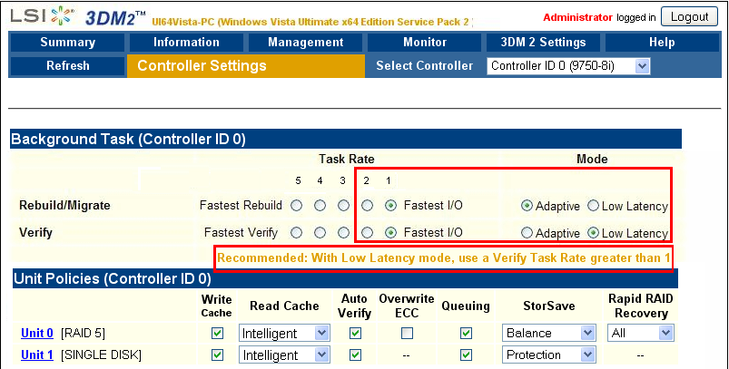
Task: Set Verify task rate to 2
Action: 368,232
